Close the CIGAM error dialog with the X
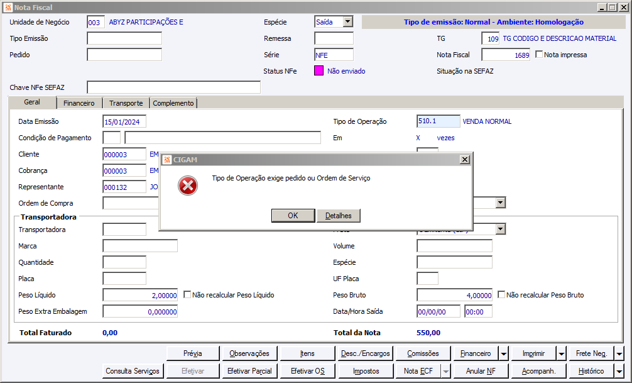 (465, 159)
